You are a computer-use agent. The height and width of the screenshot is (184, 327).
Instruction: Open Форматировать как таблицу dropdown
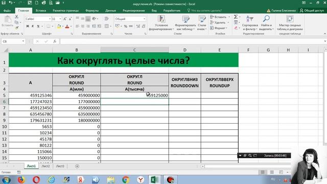[x=185, y=23]
